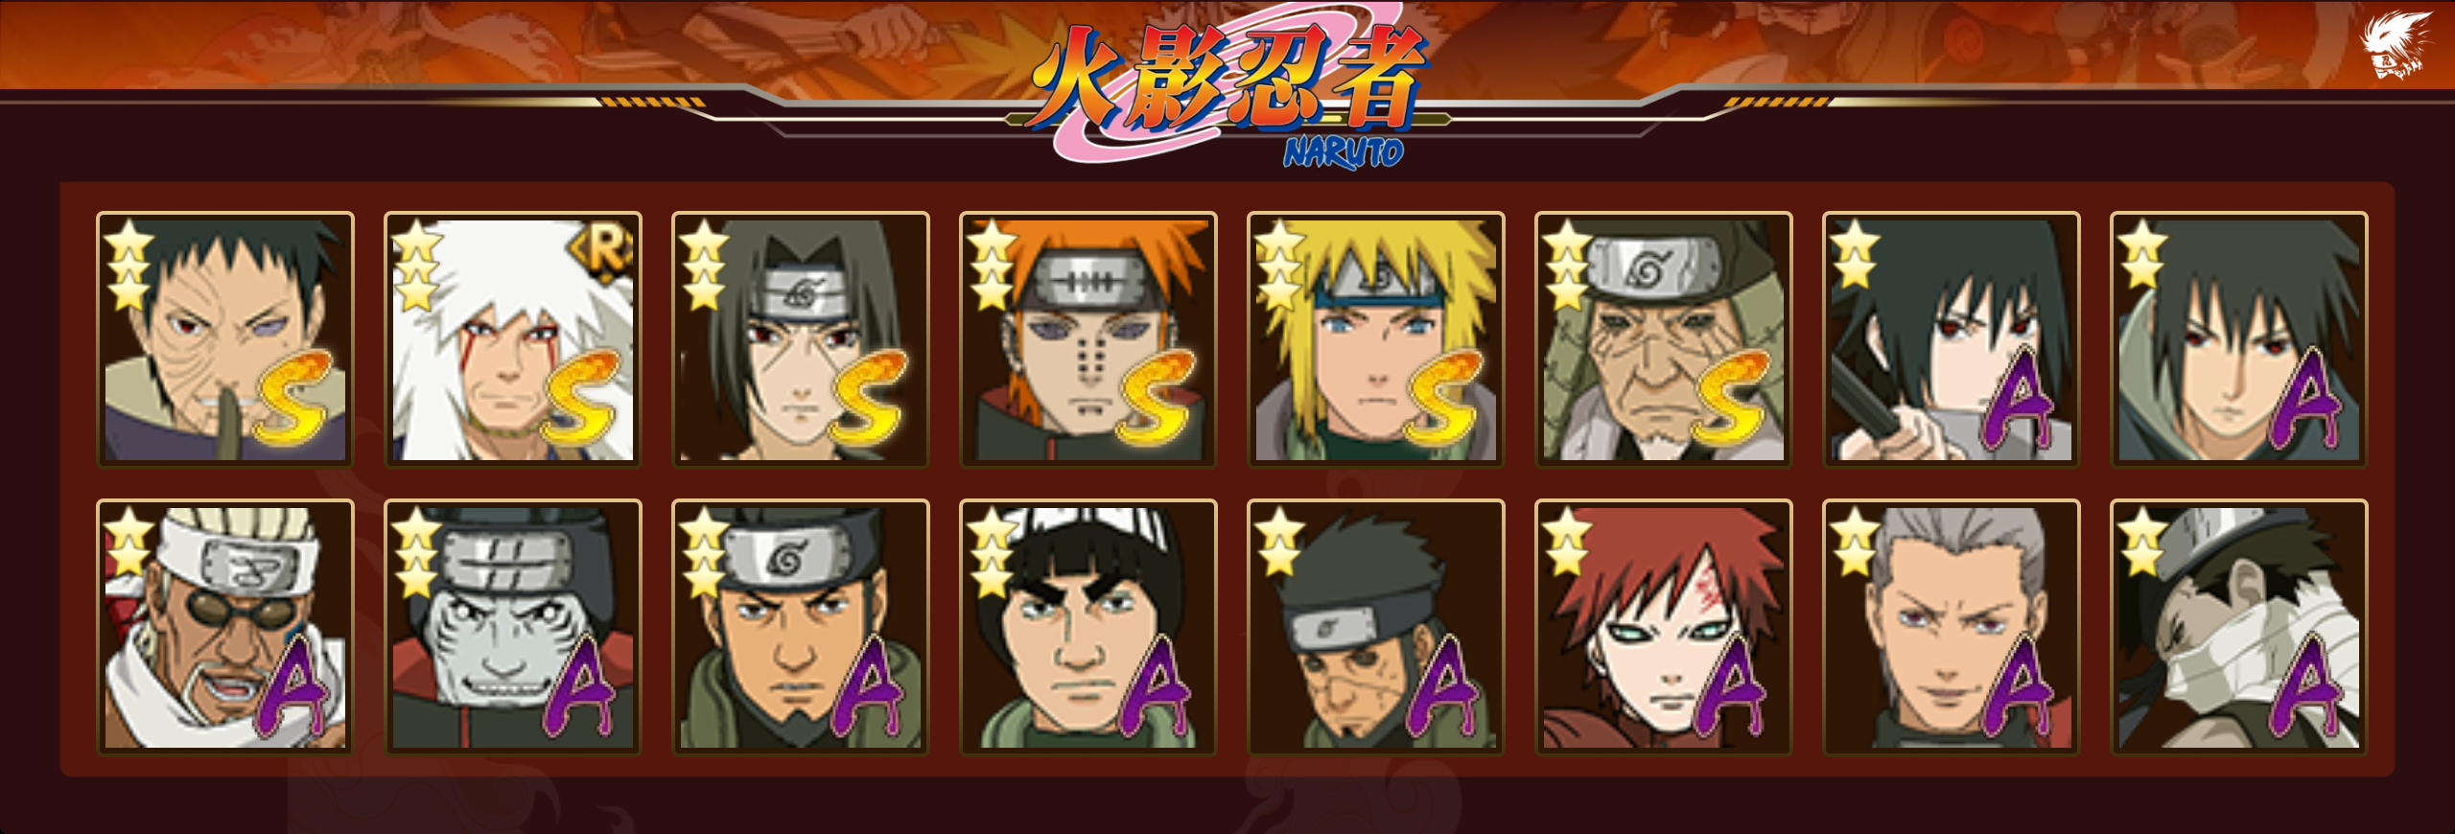This screenshot has height=834, width=2455.
Task: Click the blond spiky-haired S-rank card
Action: point(1376,339)
